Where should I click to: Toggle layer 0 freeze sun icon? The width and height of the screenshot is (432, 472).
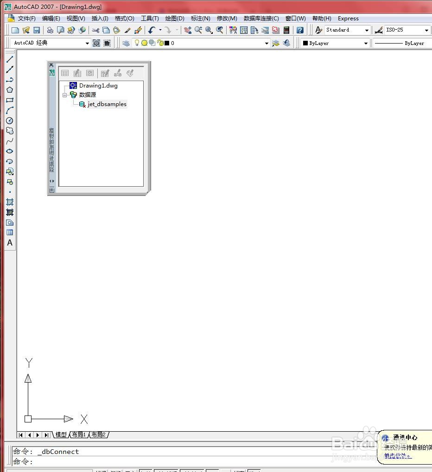(x=144, y=43)
